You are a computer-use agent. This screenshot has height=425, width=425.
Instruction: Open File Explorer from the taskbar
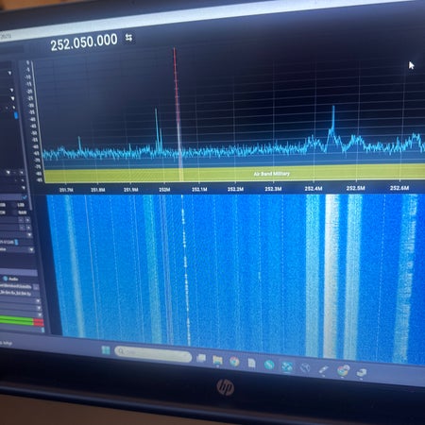coord(217,360)
